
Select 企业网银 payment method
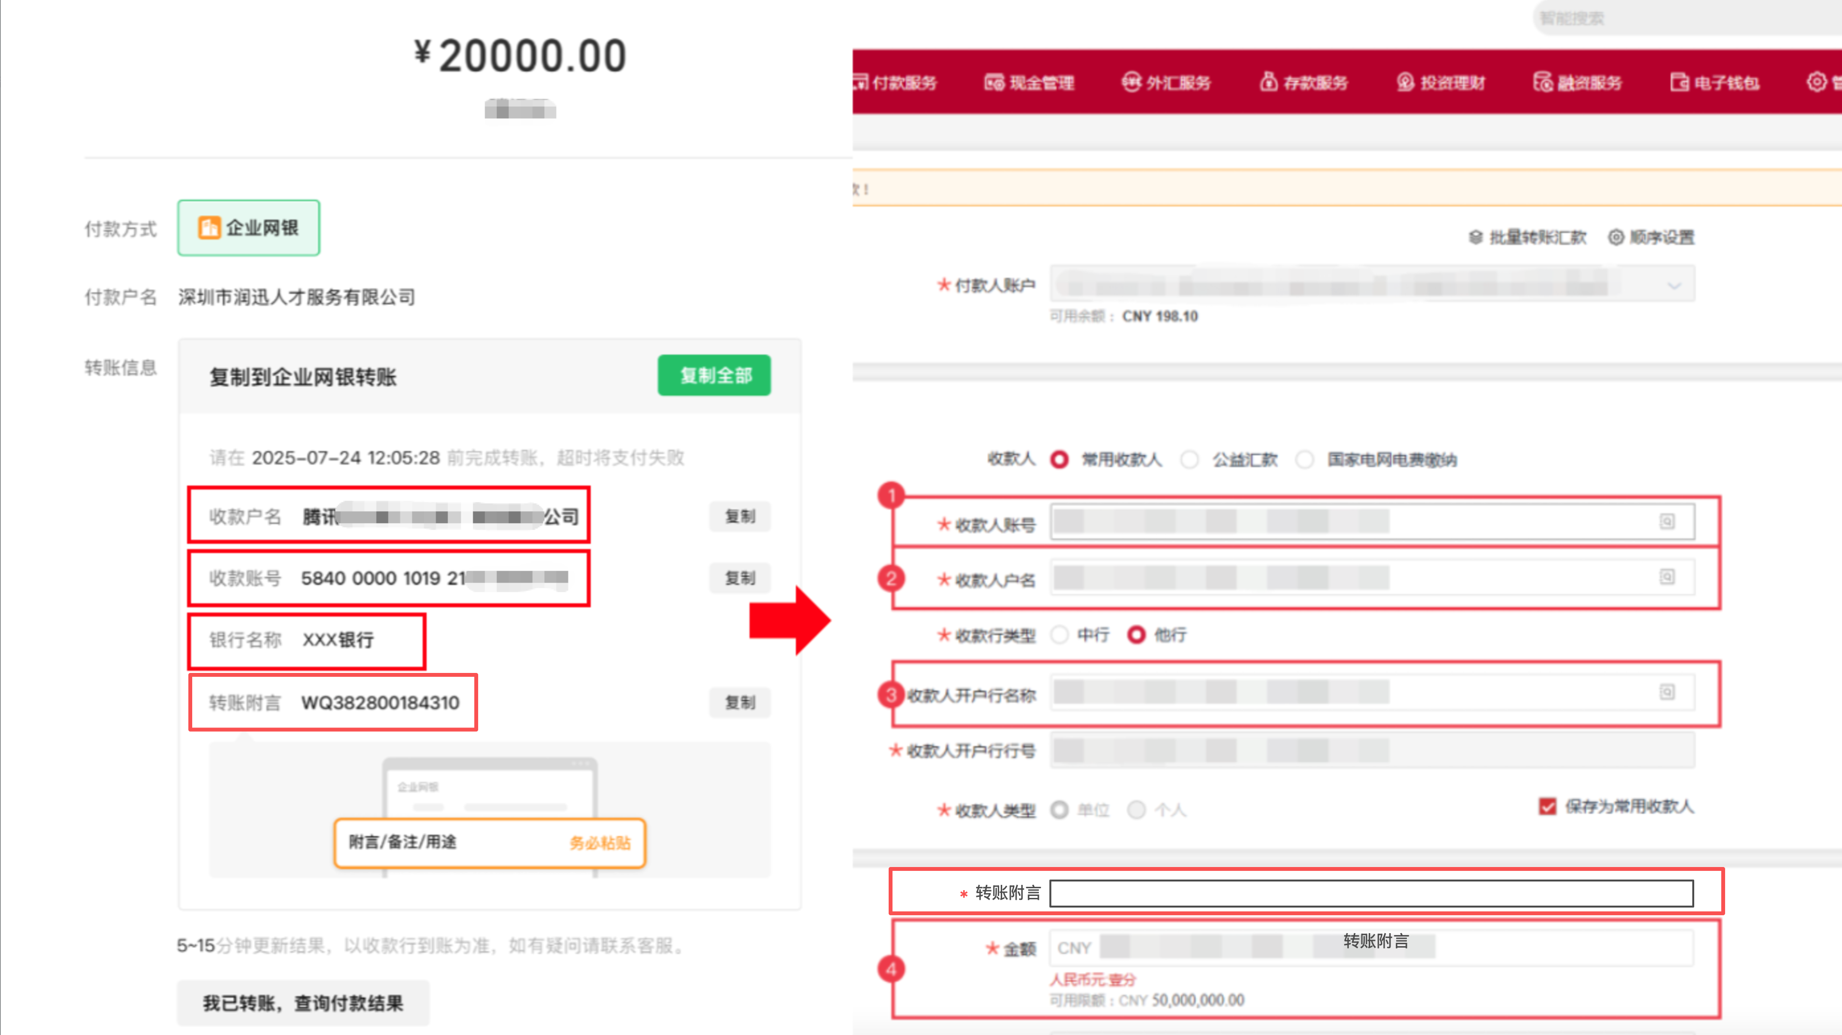click(x=249, y=228)
